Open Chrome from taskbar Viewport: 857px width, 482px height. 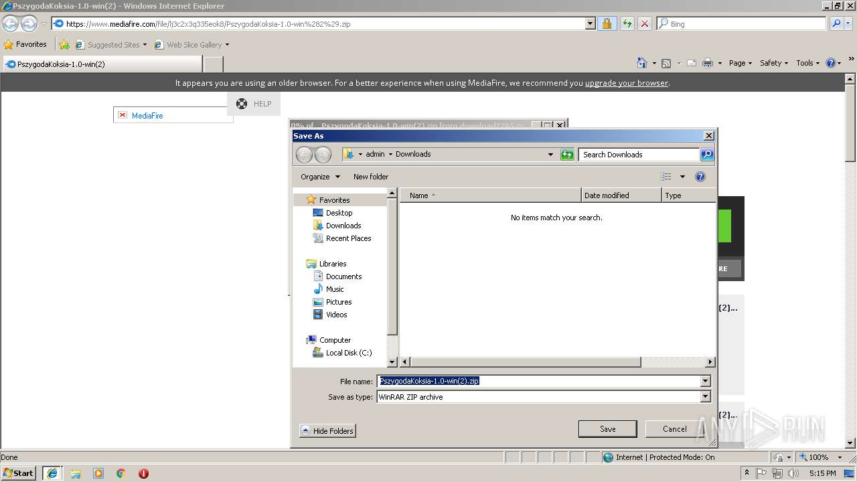point(121,473)
